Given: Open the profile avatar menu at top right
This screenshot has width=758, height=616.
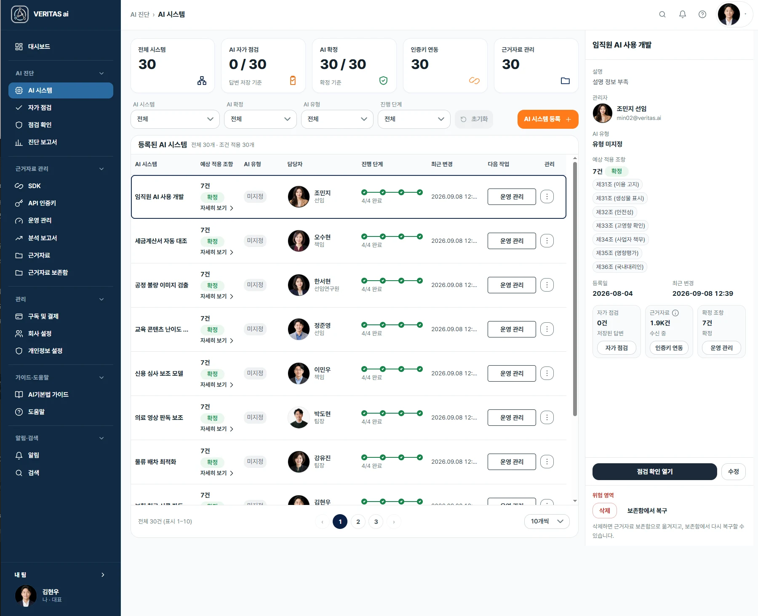Looking at the screenshot, I should [735, 14].
